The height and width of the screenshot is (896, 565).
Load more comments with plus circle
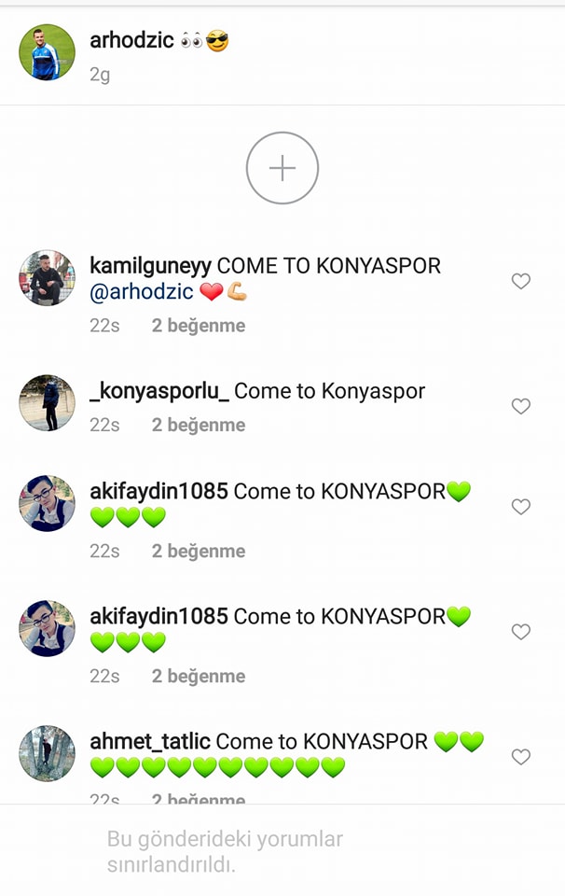pyautogui.click(x=282, y=168)
